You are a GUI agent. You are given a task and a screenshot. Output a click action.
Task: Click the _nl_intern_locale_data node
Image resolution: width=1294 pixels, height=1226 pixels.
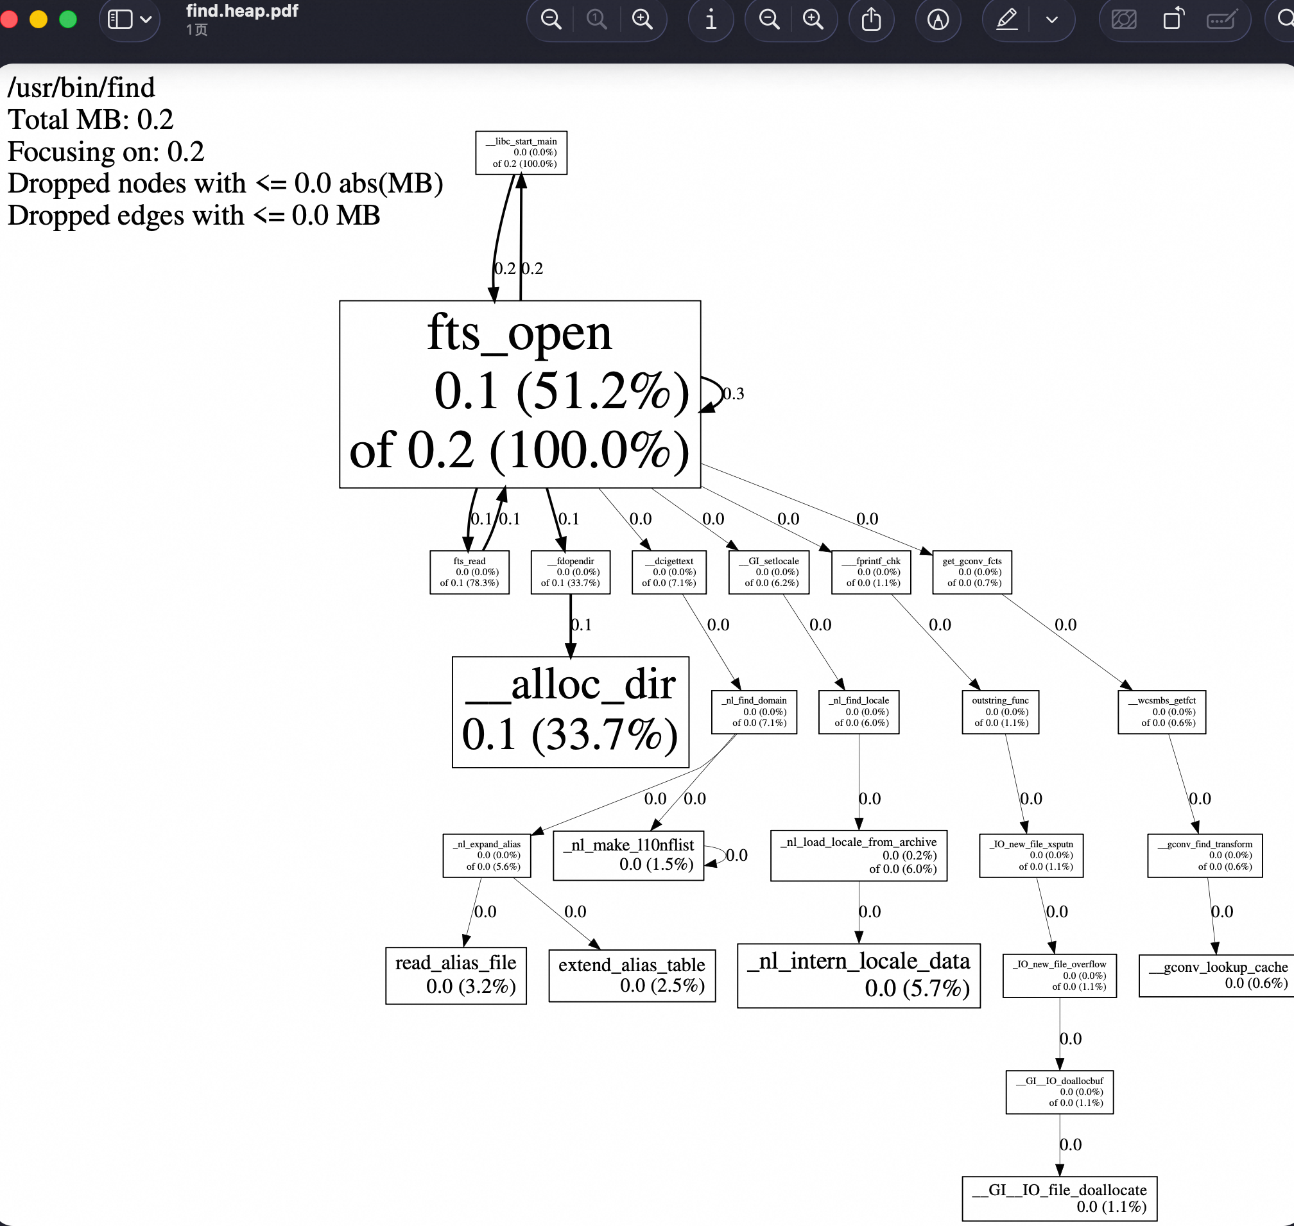(858, 975)
